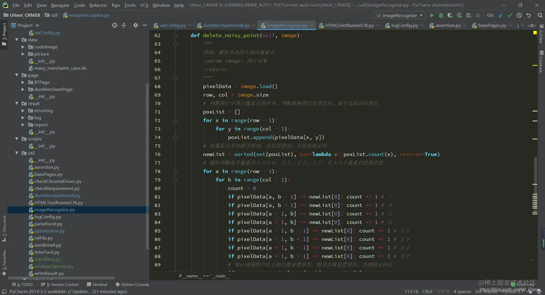Open the Terminal tool window
The image size is (545, 295).
pyautogui.click(x=97, y=285)
